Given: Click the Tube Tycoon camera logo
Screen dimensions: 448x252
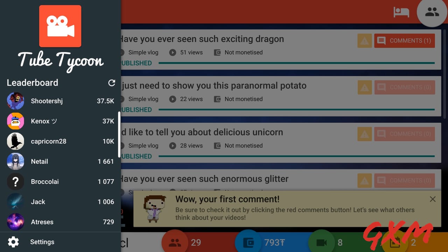Looking at the screenshot, I should [60, 26].
